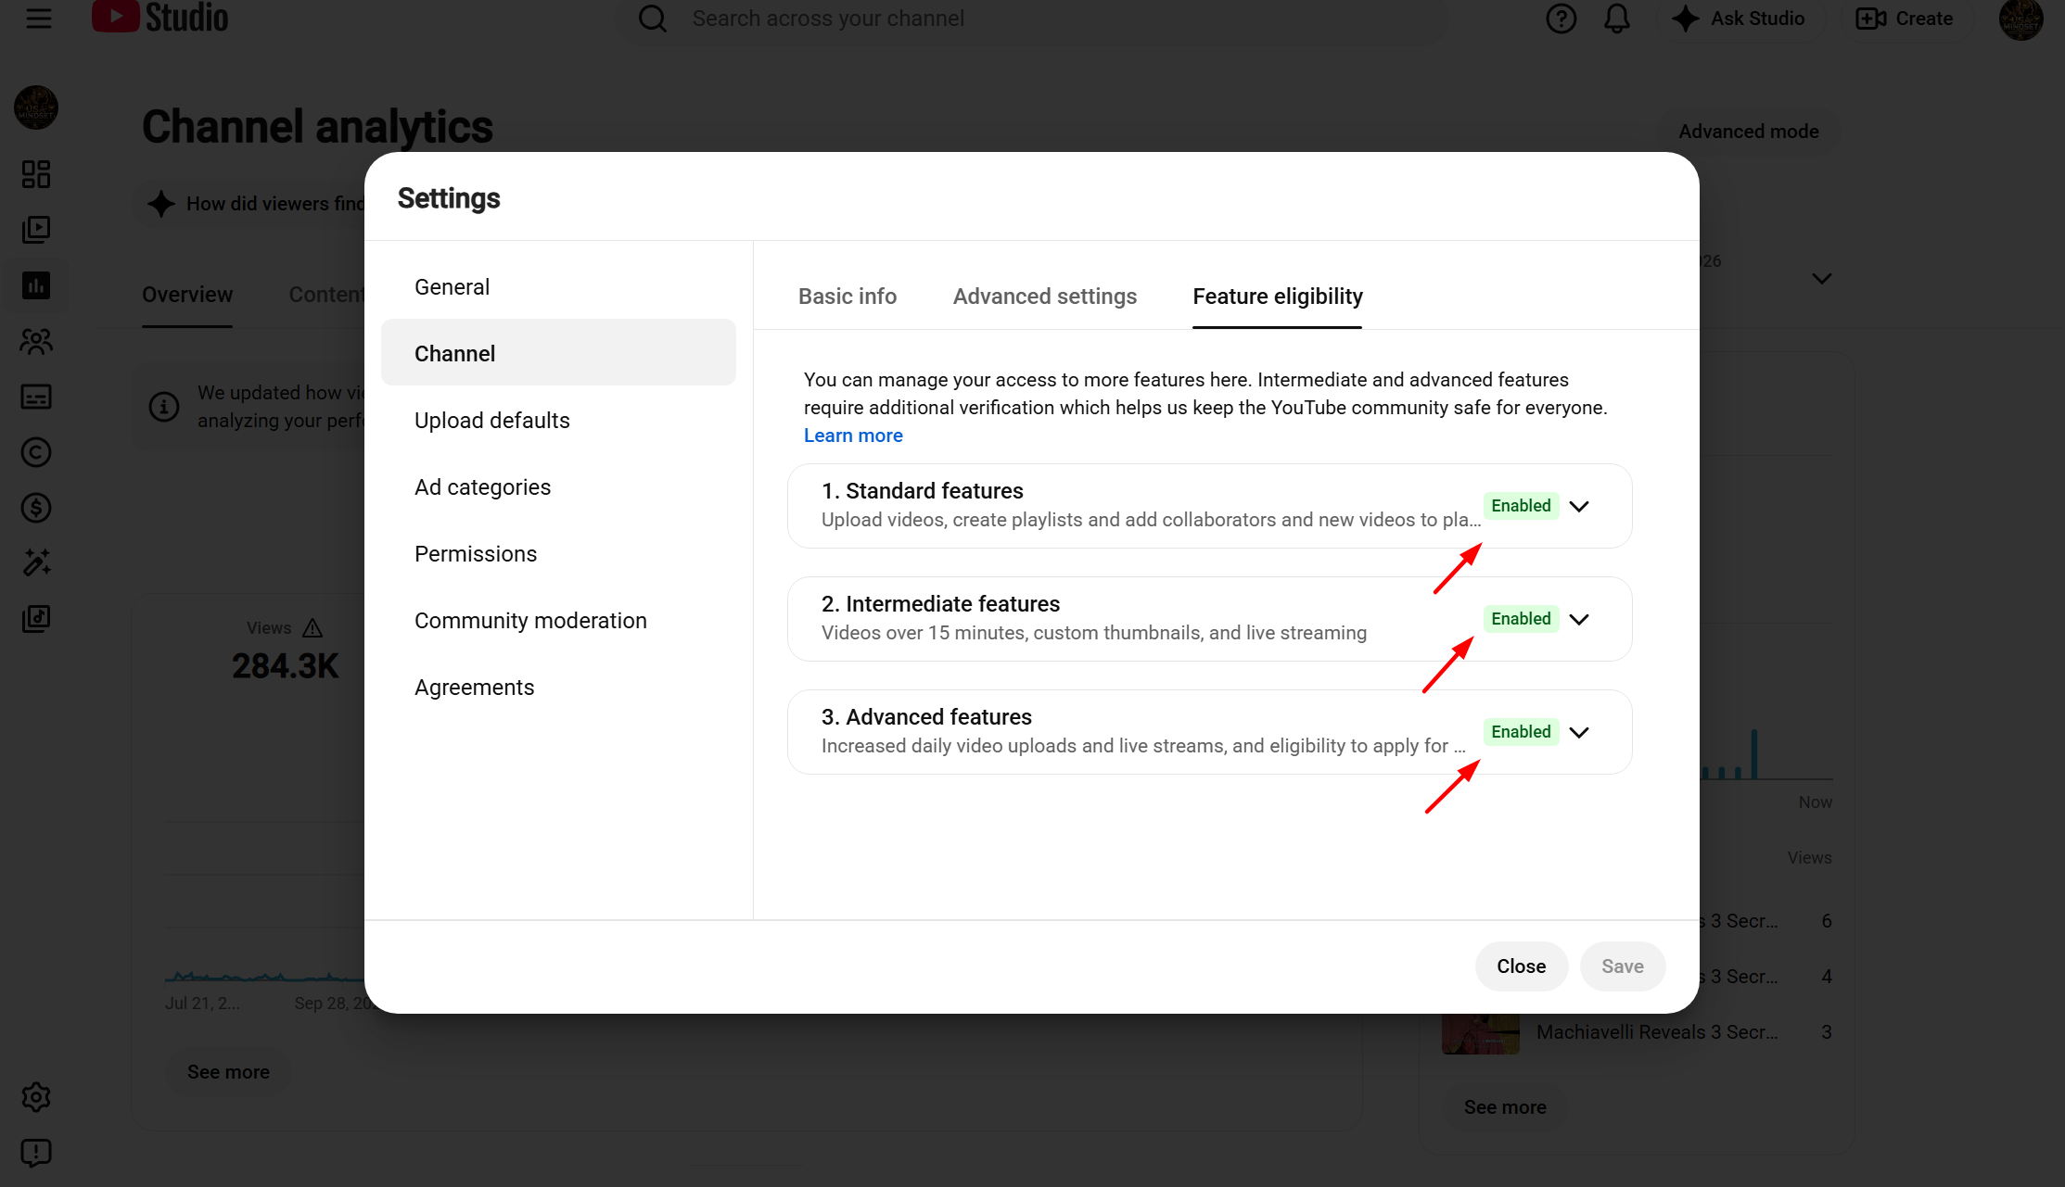Follow the Learn more link
The height and width of the screenshot is (1187, 2065).
click(x=853, y=436)
